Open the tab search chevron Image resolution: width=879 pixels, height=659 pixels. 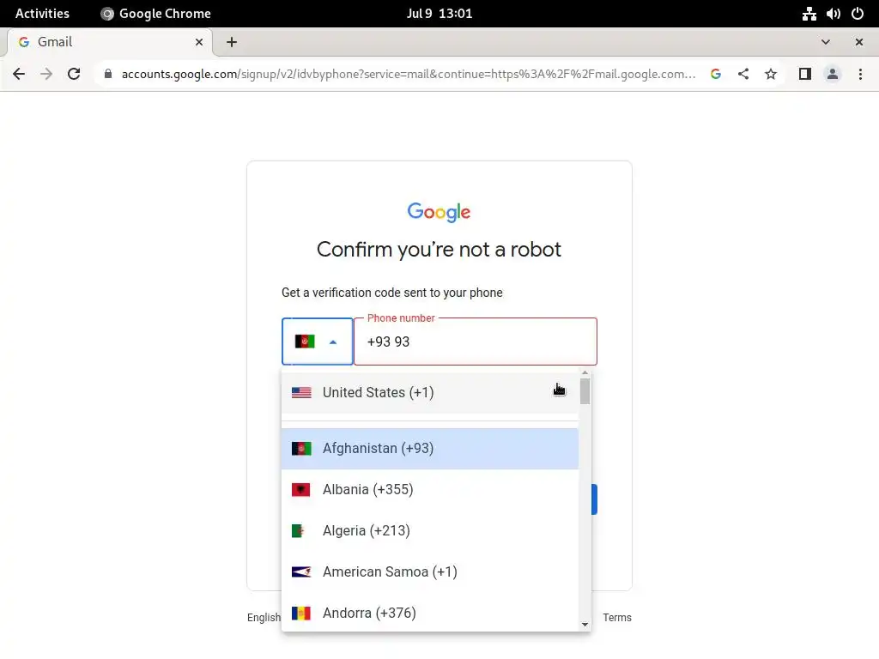point(825,42)
